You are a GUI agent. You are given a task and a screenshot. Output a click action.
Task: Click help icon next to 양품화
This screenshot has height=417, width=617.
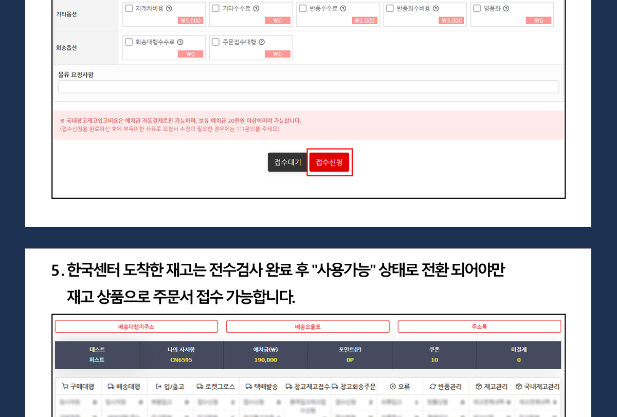pyautogui.click(x=506, y=9)
